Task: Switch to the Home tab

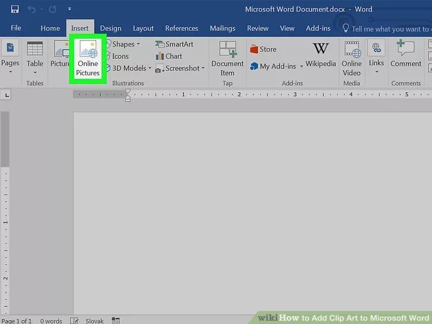Action: pyautogui.click(x=50, y=28)
